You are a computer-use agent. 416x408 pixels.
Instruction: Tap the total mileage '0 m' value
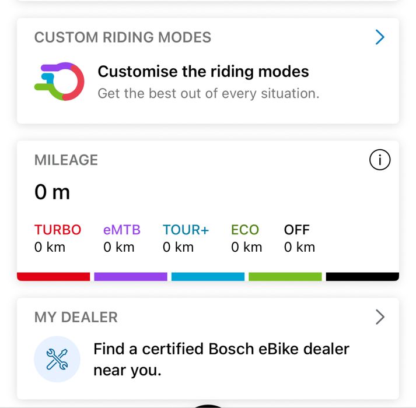tap(53, 192)
